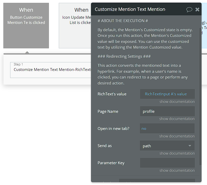Viewport: 207px width, 185px height.
Task: Select the "Button Customize Mention Te is clicked" event
Action: (26, 25)
